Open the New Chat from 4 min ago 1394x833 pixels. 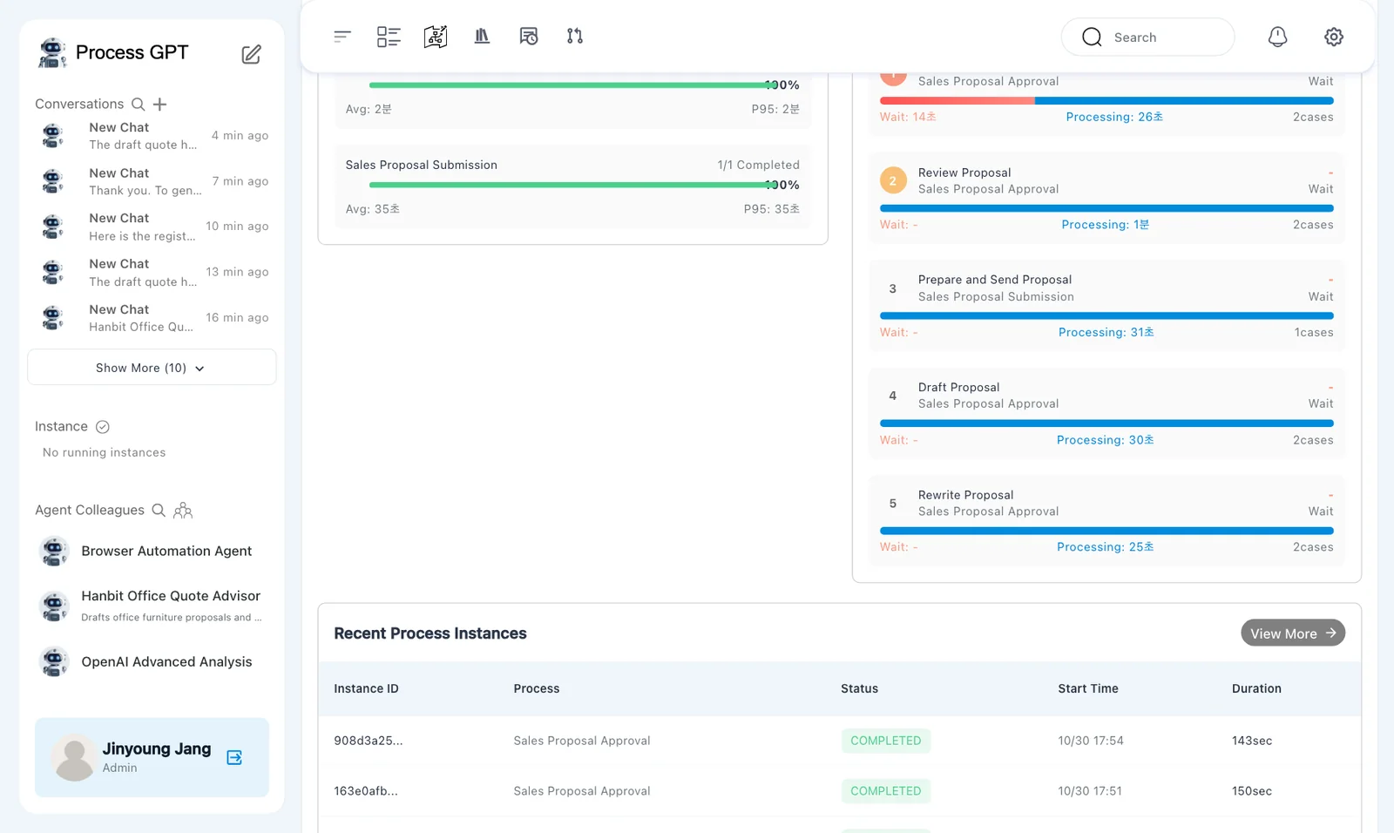point(153,136)
